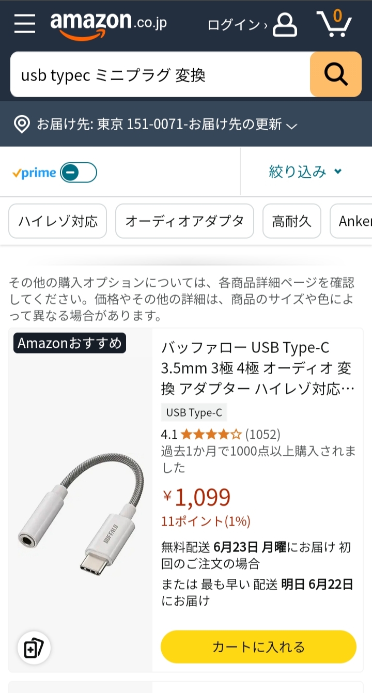
Task: Open the hamburger navigation menu
Action: coord(24,24)
